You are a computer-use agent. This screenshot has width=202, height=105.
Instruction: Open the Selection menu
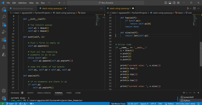22,3
